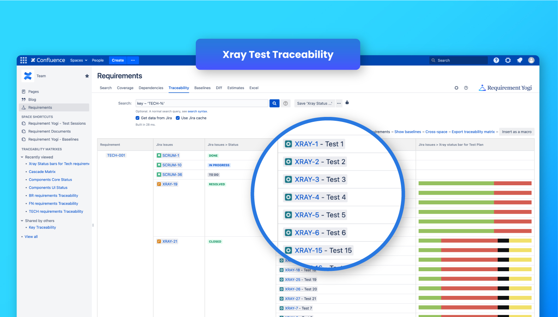This screenshot has width=558, height=317.
Task: Open the People menu
Action: point(98,60)
